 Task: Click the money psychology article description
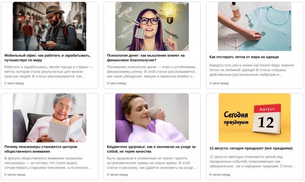pos(152,72)
